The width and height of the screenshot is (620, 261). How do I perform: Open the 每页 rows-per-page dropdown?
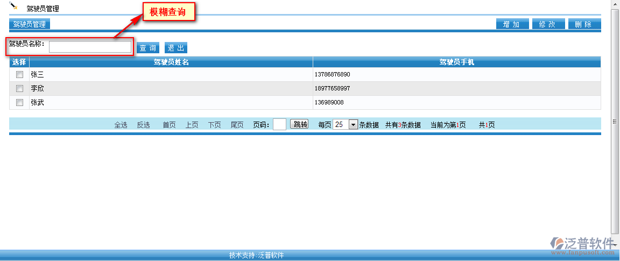point(353,124)
